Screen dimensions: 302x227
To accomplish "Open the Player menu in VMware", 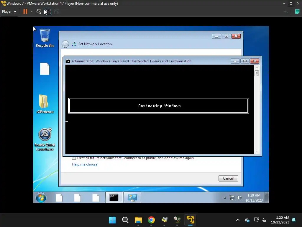I will click(x=9, y=12).
